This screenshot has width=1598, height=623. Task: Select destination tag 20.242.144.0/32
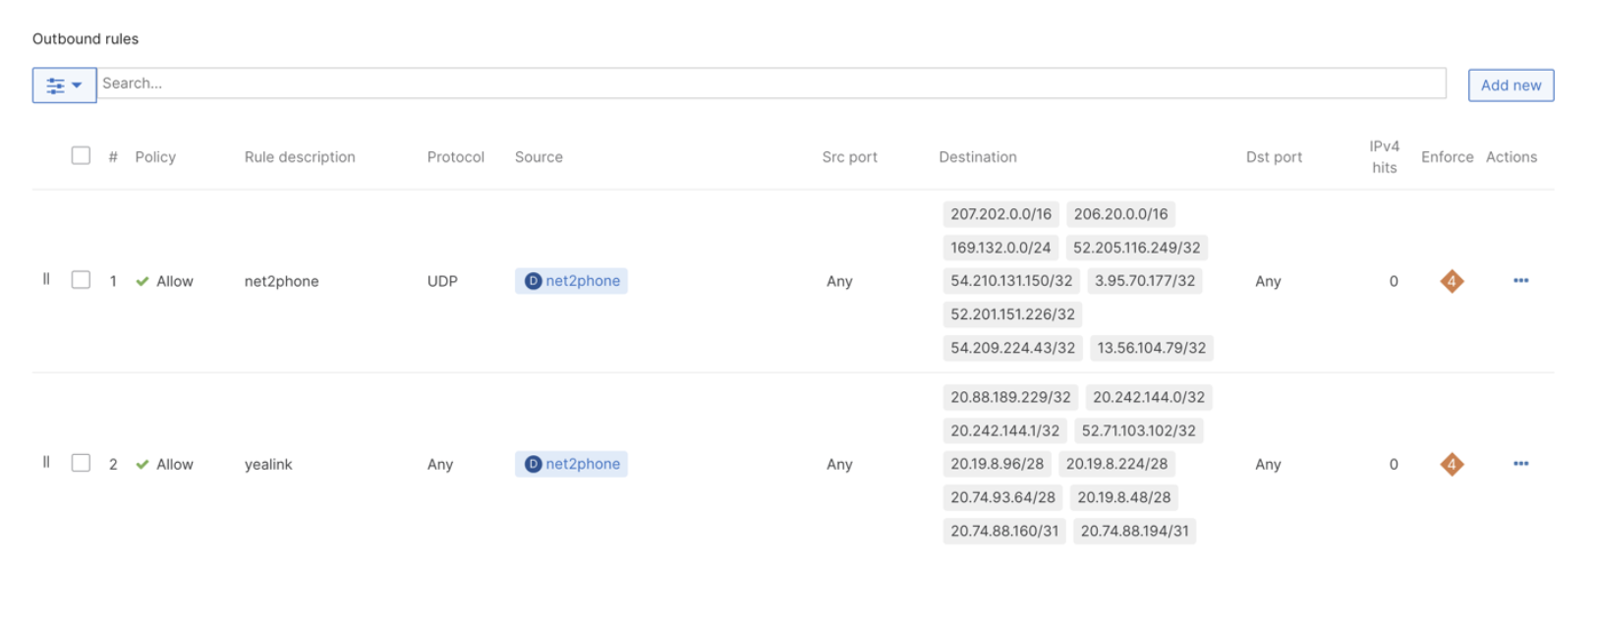[1148, 397]
